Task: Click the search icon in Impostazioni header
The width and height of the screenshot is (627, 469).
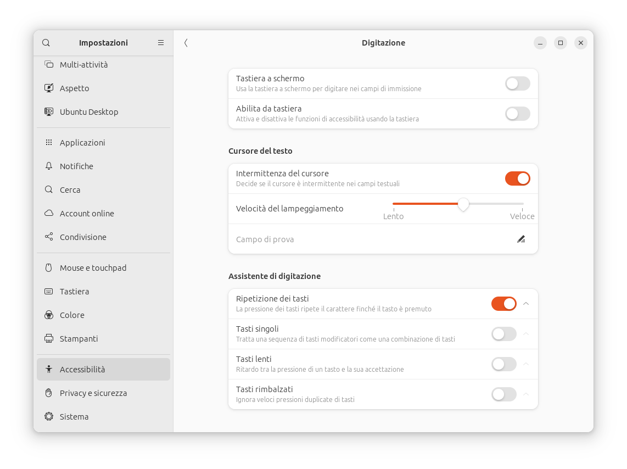Action: click(46, 43)
